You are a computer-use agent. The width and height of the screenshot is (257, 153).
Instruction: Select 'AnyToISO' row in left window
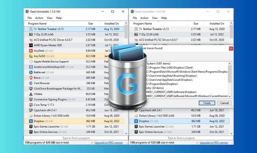coord(74,56)
